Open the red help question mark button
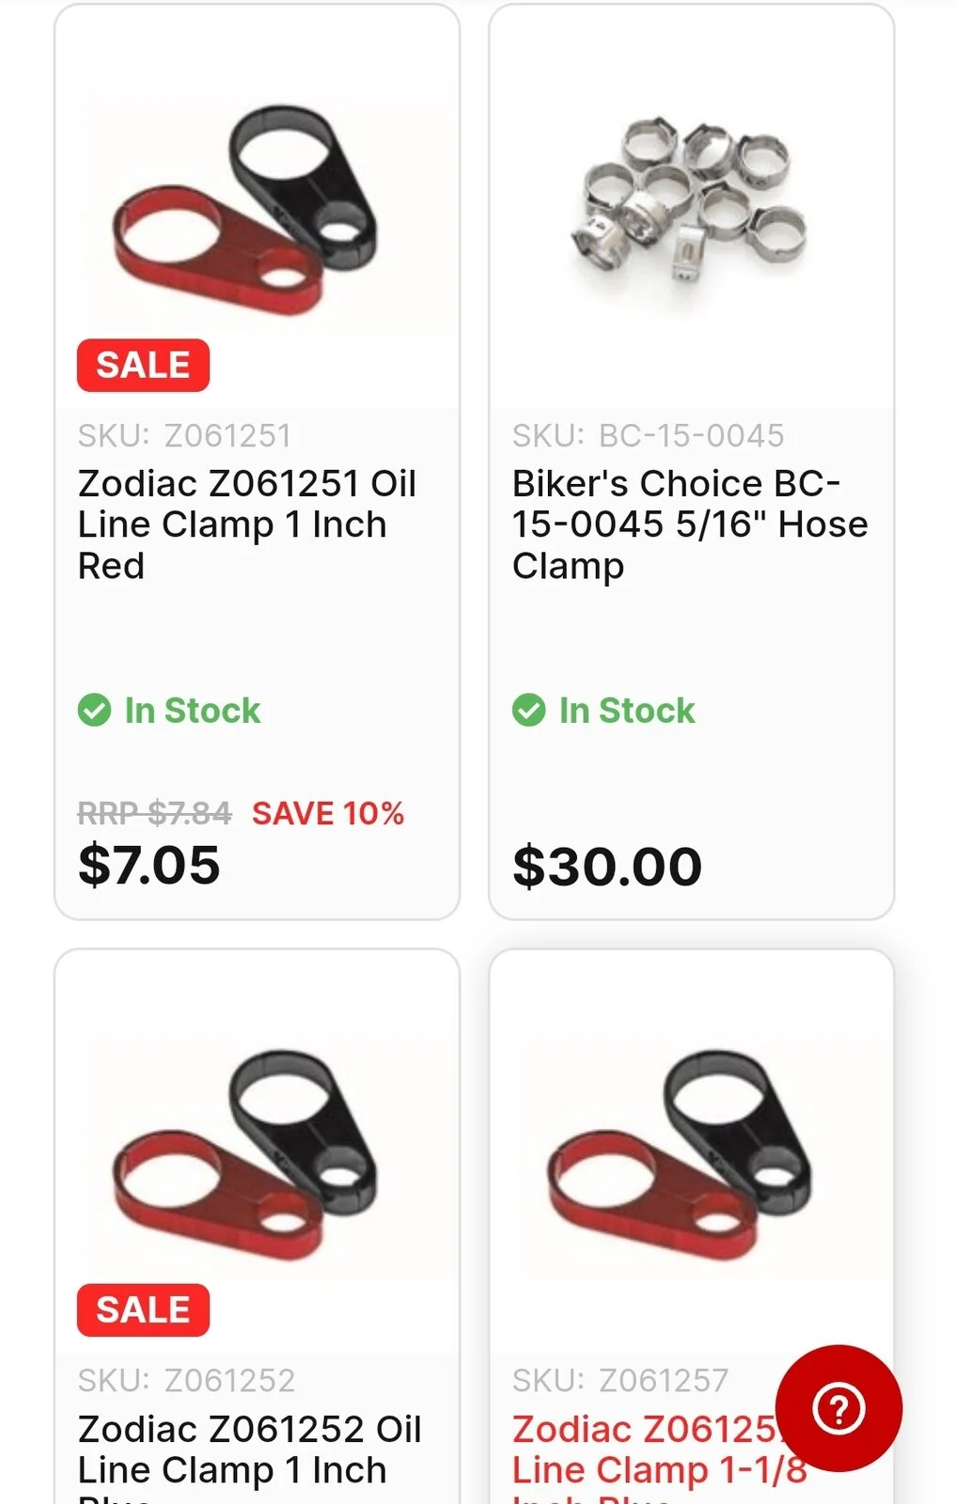The image size is (955, 1504). click(838, 1407)
